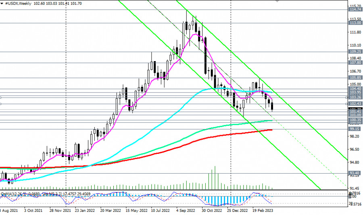363x215 pixels.
Task: Select the 107.80 price level tag
Action: pyautogui.click(x=355, y=63)
